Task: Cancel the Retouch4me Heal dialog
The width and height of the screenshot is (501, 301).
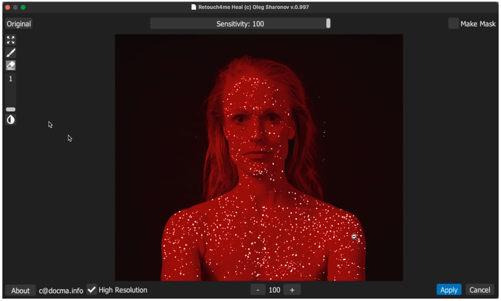Action: click(x=479, y=290)
